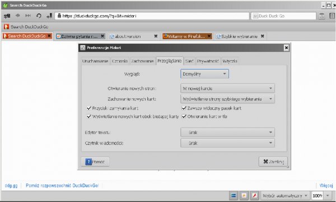336x202 pixels.
Task: Toggle Otwieranie kart w tle checkbox
Action: tap(184, 116)
